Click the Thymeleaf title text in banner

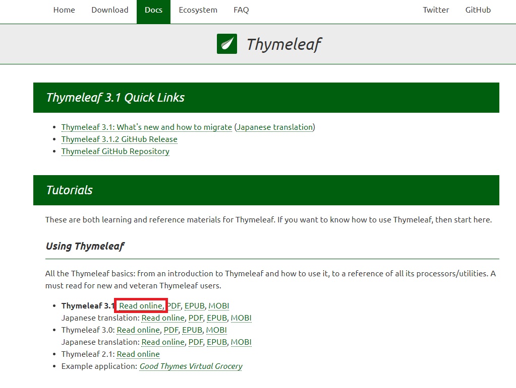[284, 44]
